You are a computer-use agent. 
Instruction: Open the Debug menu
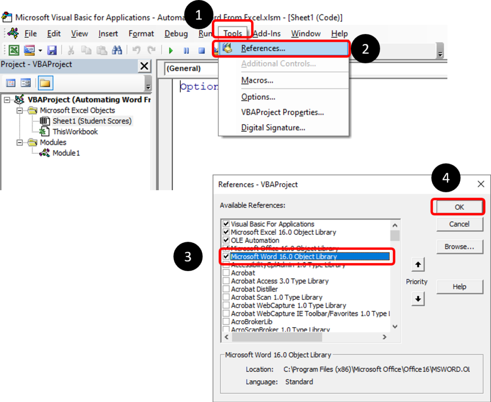click(x=176, y=34)
